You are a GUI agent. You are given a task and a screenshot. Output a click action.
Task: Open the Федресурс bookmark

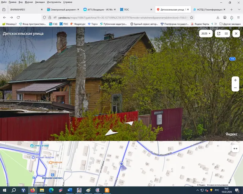78,24
